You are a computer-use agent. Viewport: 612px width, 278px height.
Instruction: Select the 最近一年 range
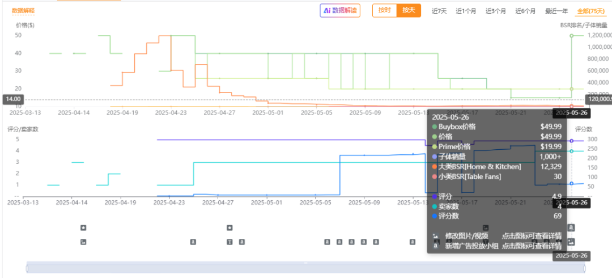[555, 11]
